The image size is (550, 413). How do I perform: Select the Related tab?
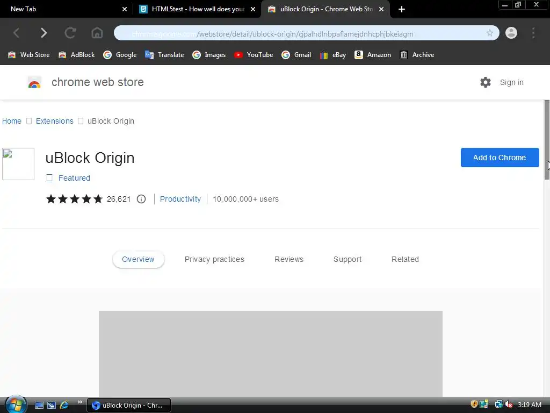(x=405, y=259)
